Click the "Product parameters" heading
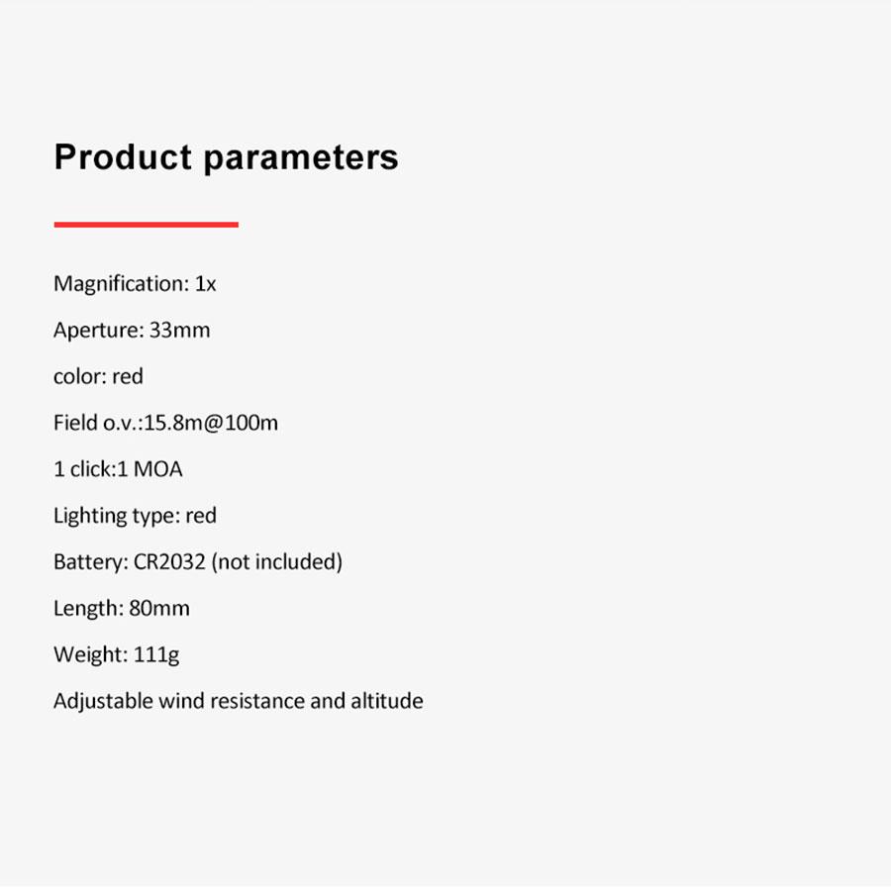The height and width of the screenshot is (891, 891). 226,158
